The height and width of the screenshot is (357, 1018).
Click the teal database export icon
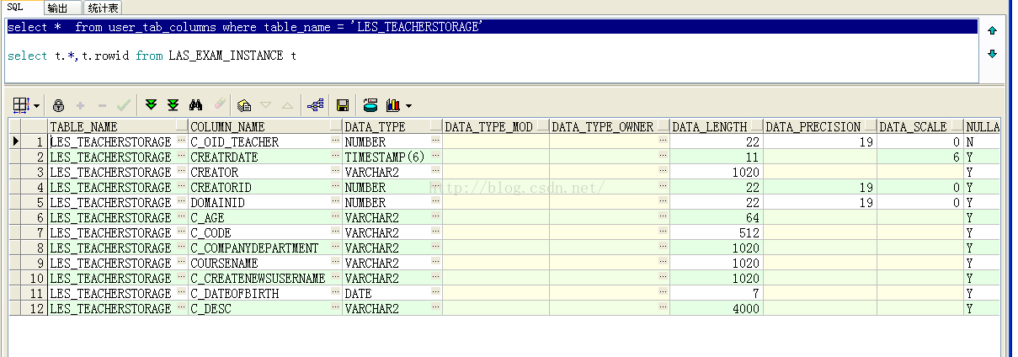(370, 105)
